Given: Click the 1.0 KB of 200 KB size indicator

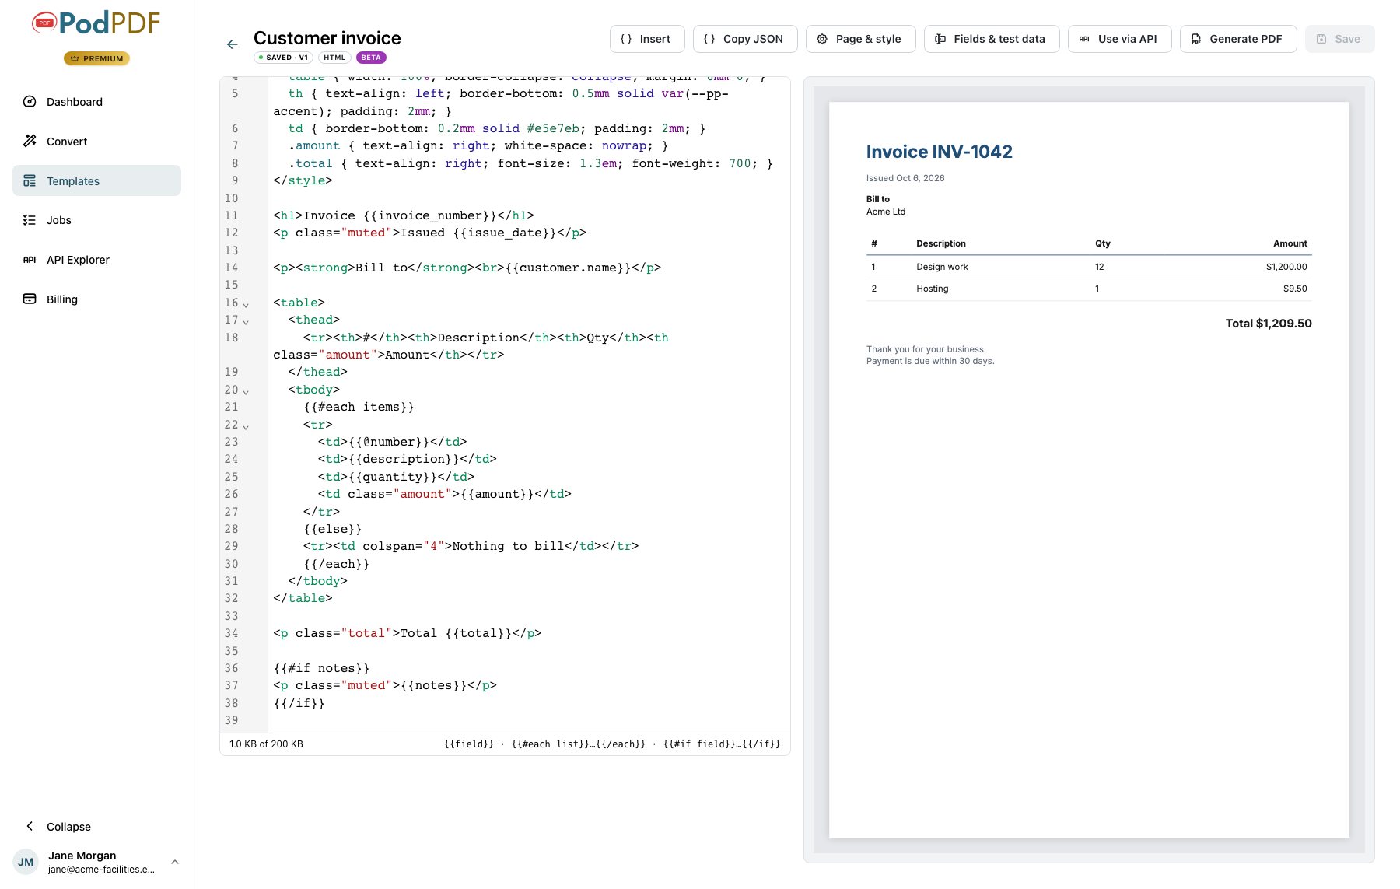Looking at the screenshot, I should [x=266, y=744].
